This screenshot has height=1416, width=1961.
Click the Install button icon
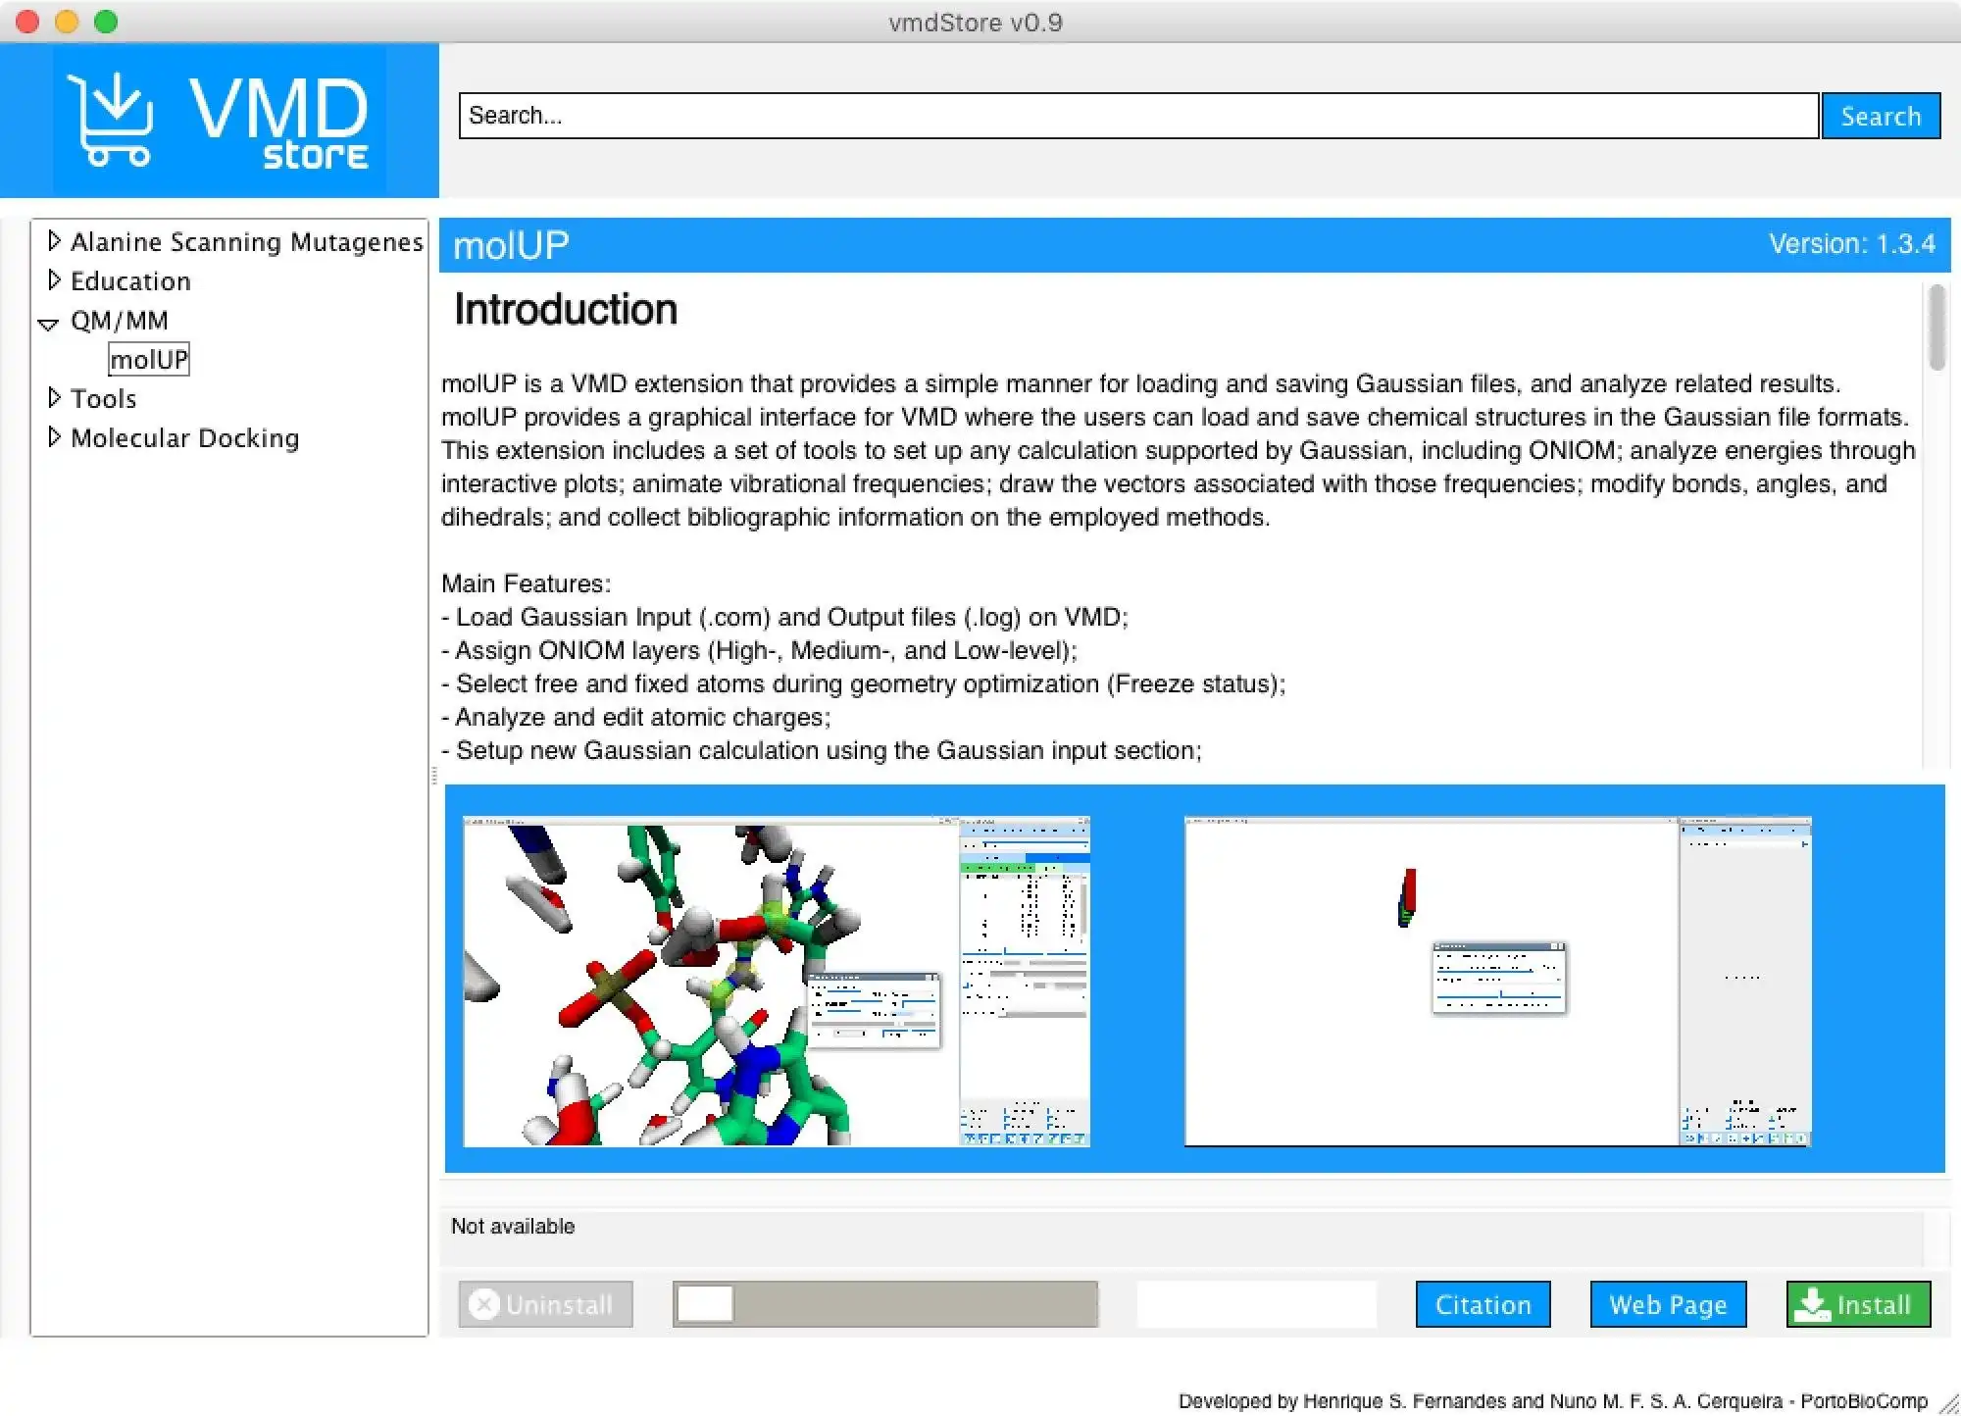click(x=1815, y=1305)
